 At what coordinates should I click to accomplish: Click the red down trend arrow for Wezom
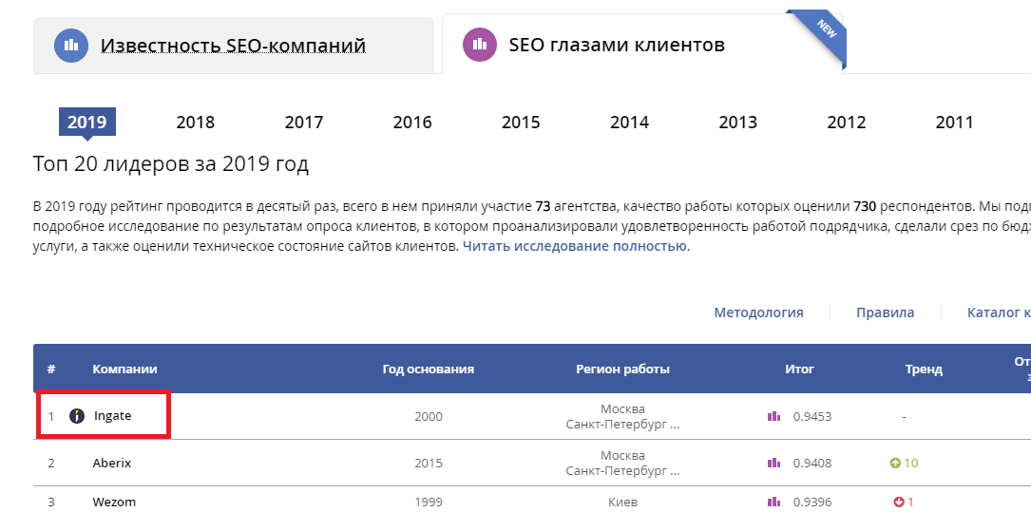[x=898, y=502]
